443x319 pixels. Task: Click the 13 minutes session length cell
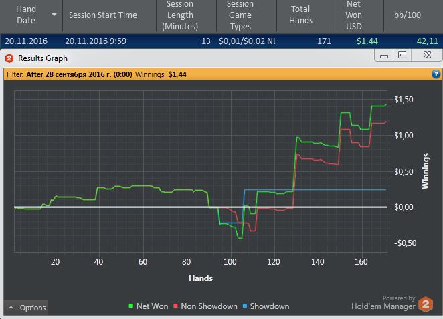pos(205,41)
